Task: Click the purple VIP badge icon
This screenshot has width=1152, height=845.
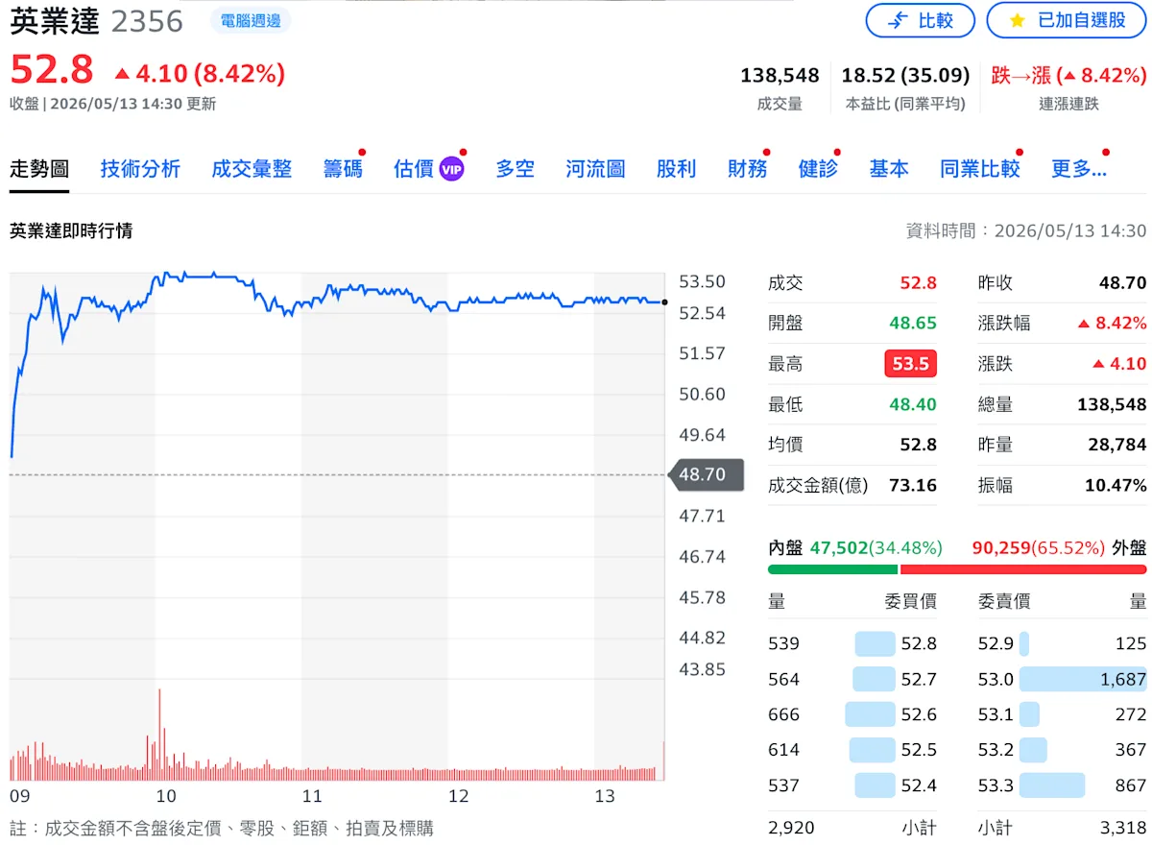Action: point(451,170)
